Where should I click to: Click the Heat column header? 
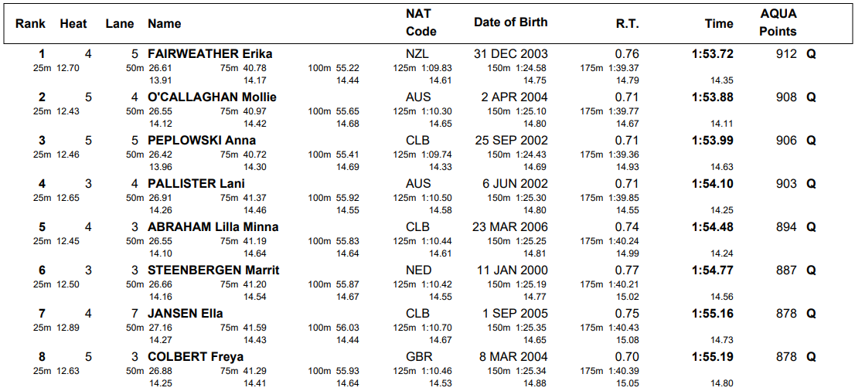73,24
